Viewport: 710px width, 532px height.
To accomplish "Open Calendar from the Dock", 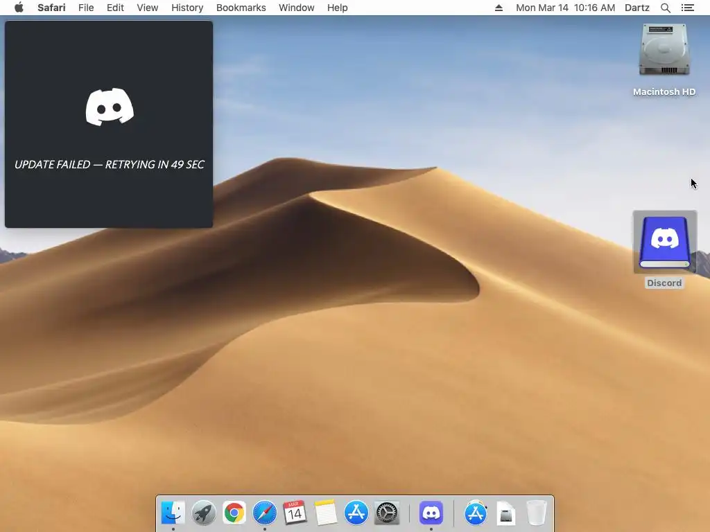I will [x=295, y=513].
